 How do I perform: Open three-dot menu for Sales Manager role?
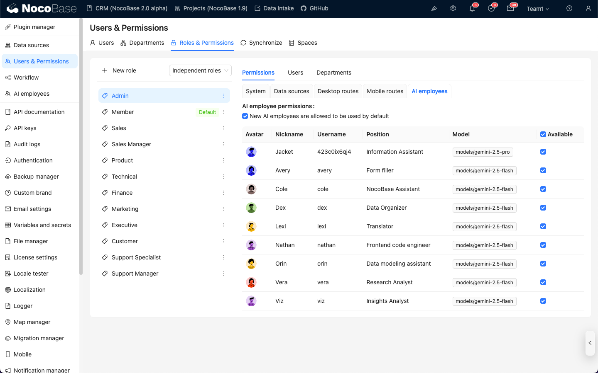pyautogui.click(x=224, y=144)
